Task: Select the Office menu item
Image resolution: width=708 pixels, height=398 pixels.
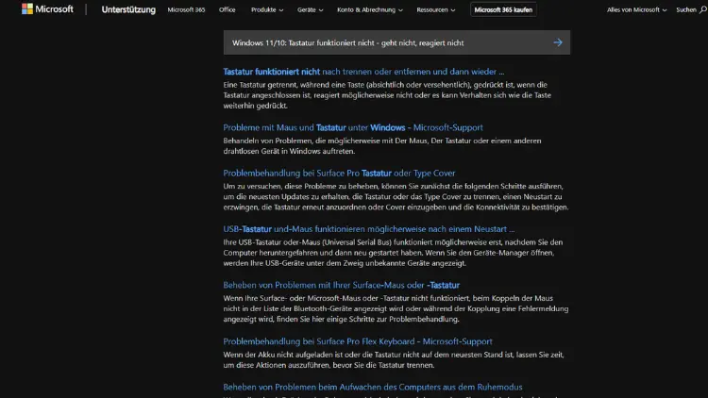Action: pos(227,9)
